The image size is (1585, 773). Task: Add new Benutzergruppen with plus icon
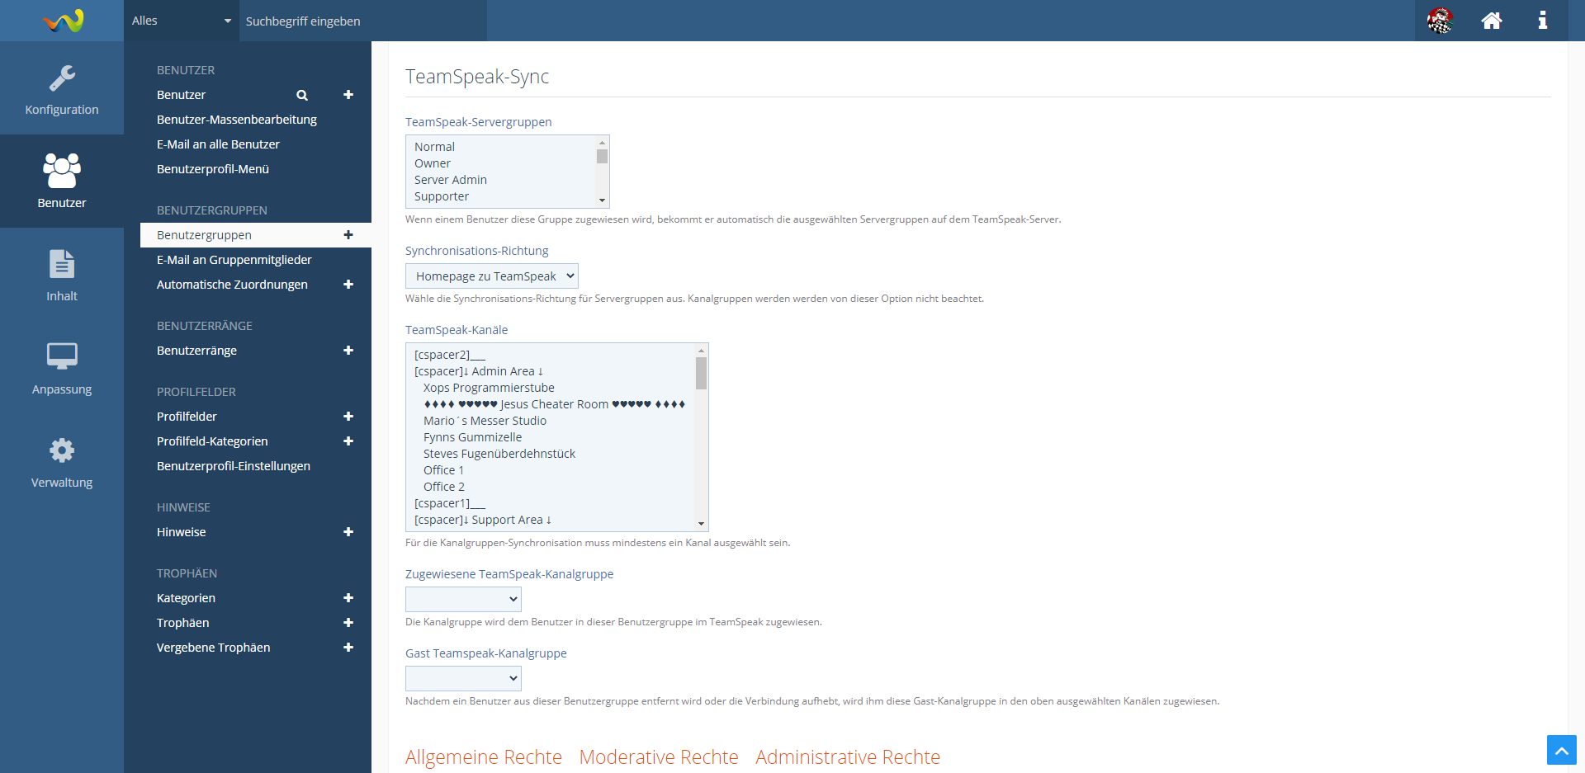point(348,235)
